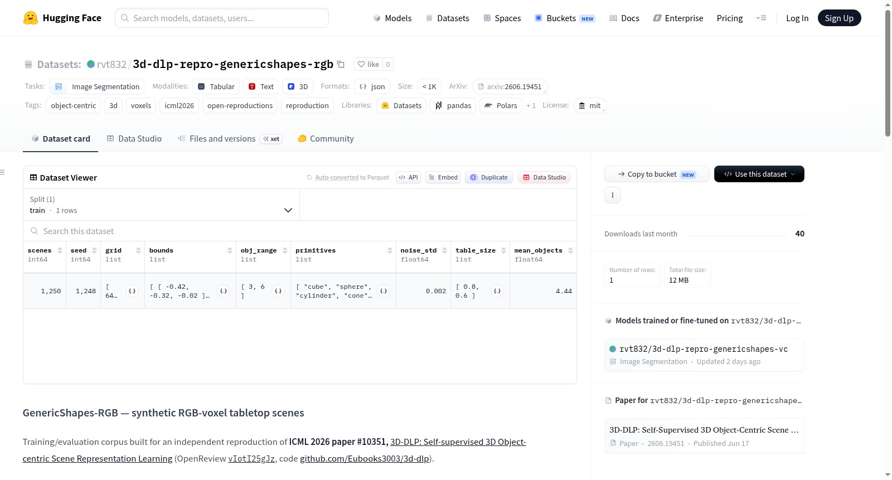Click the mit license tag
The image size is (892, 480).
589,105
